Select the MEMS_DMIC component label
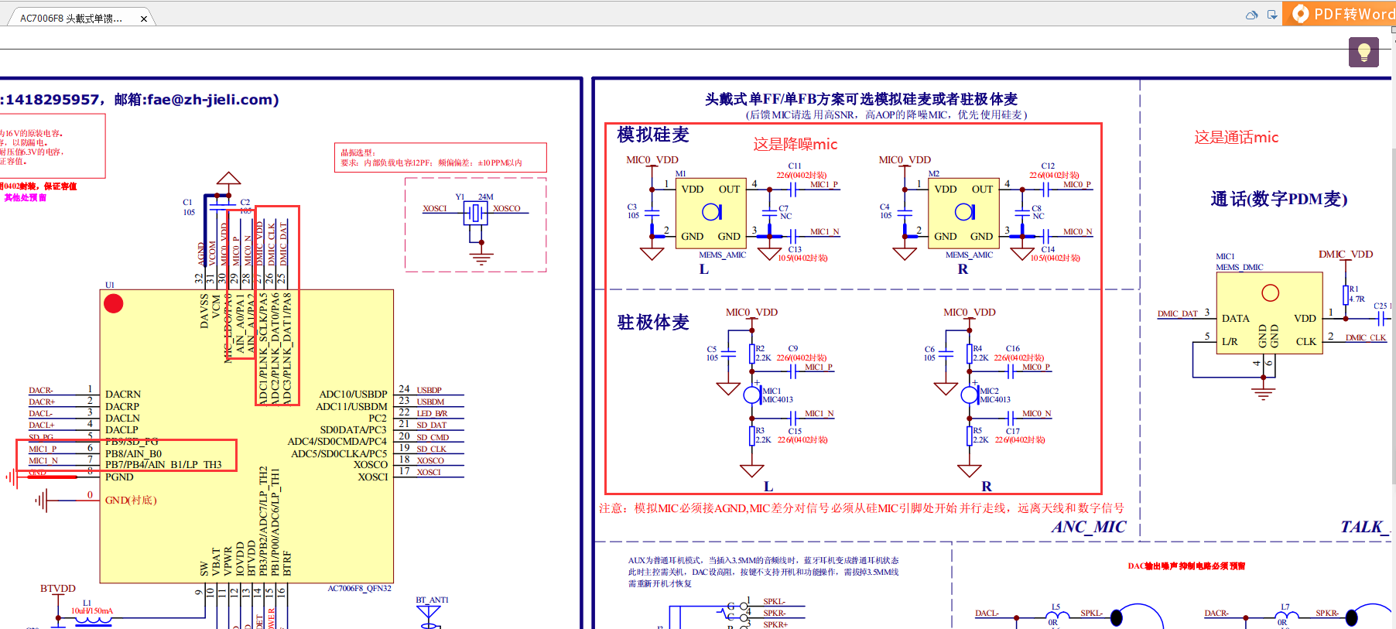 [x=1239, y=268]
